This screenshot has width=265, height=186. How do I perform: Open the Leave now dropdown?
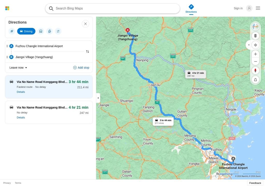18,68
